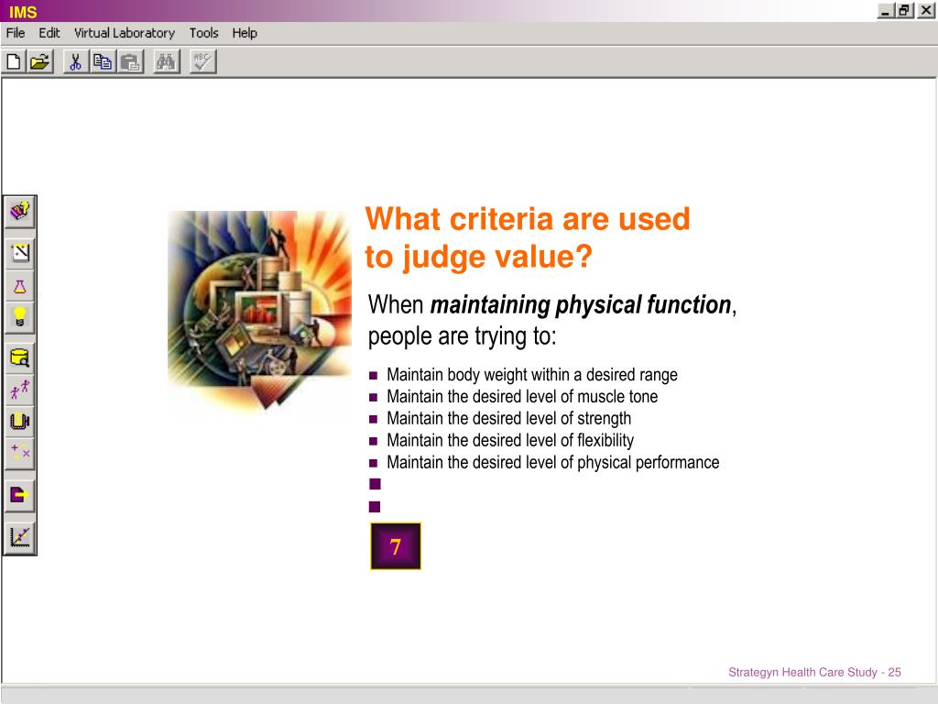938x704 pixels.
Task: Click the plus-minus math operators icon
Action: point(19,452)
